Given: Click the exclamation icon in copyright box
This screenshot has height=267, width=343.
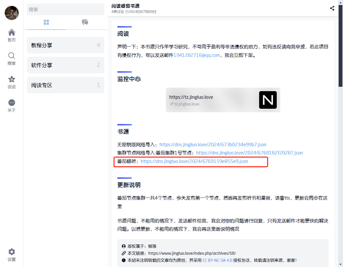Looking at the screenshot, I should tap(124, 260).
